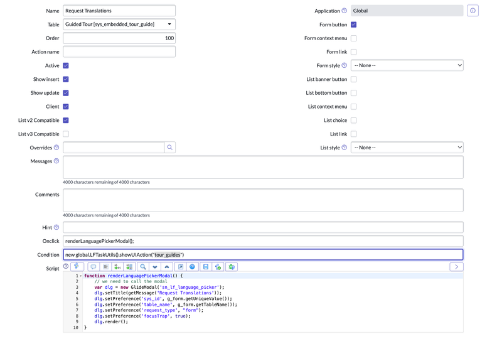Viewport: 497px width, 339px height.
Task: Click script line 7 request_type preference
Action: [149, 311]
